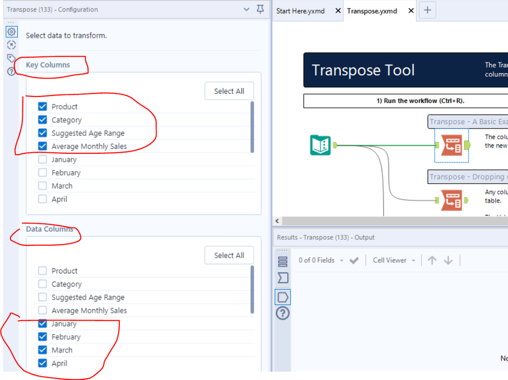Select output anchor icon in Results sidebar

[283, 297]
